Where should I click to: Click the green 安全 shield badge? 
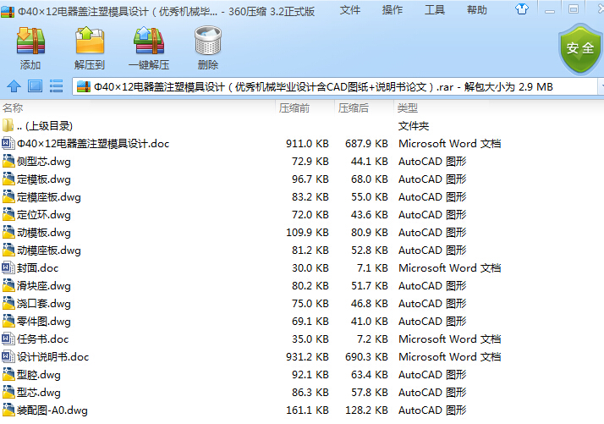tap(580, 48)
